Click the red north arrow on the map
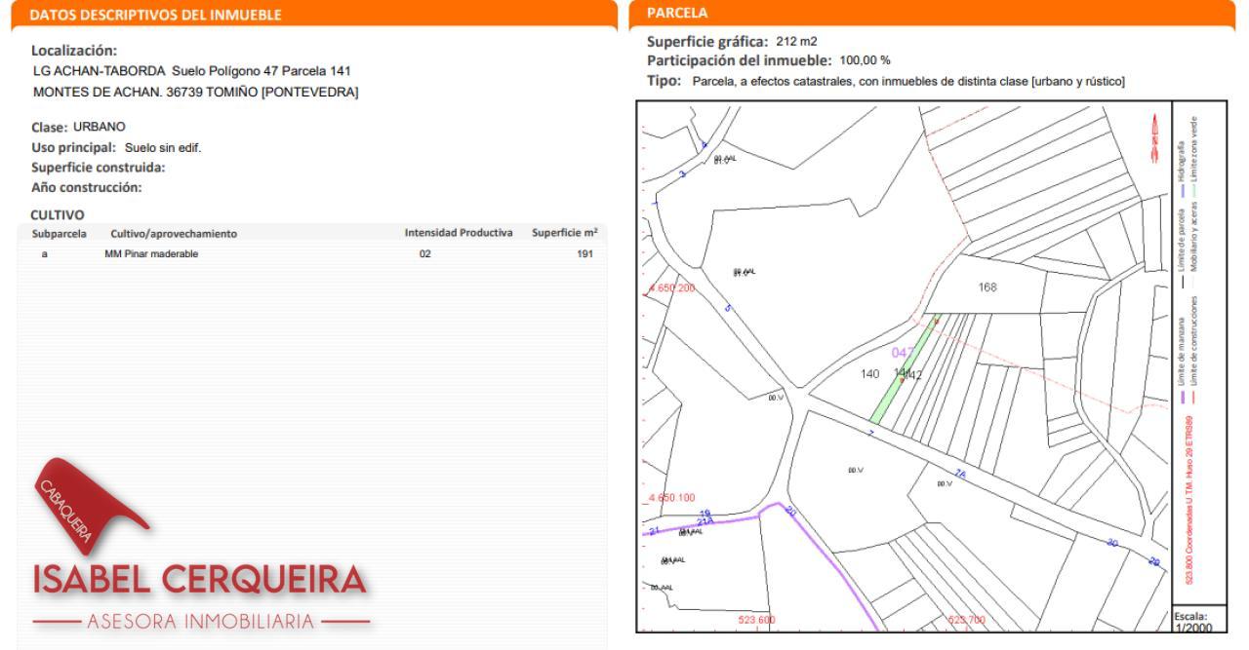This screenshot has height=650, width=1249. (x=1157, y=124)
